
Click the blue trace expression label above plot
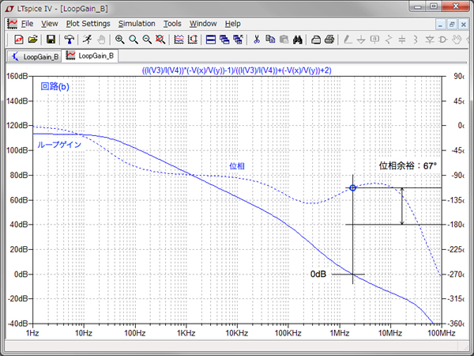tap(237, 70)
